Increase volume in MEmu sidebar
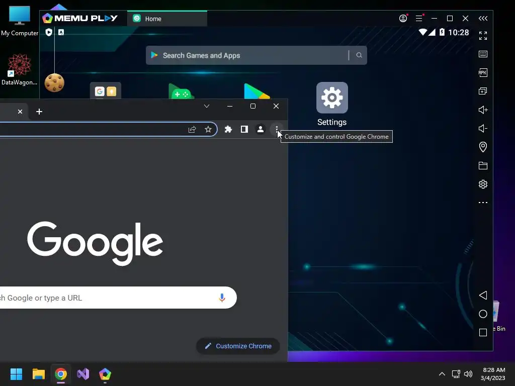This screenshot has height=386, width=515. coord(483,110)
